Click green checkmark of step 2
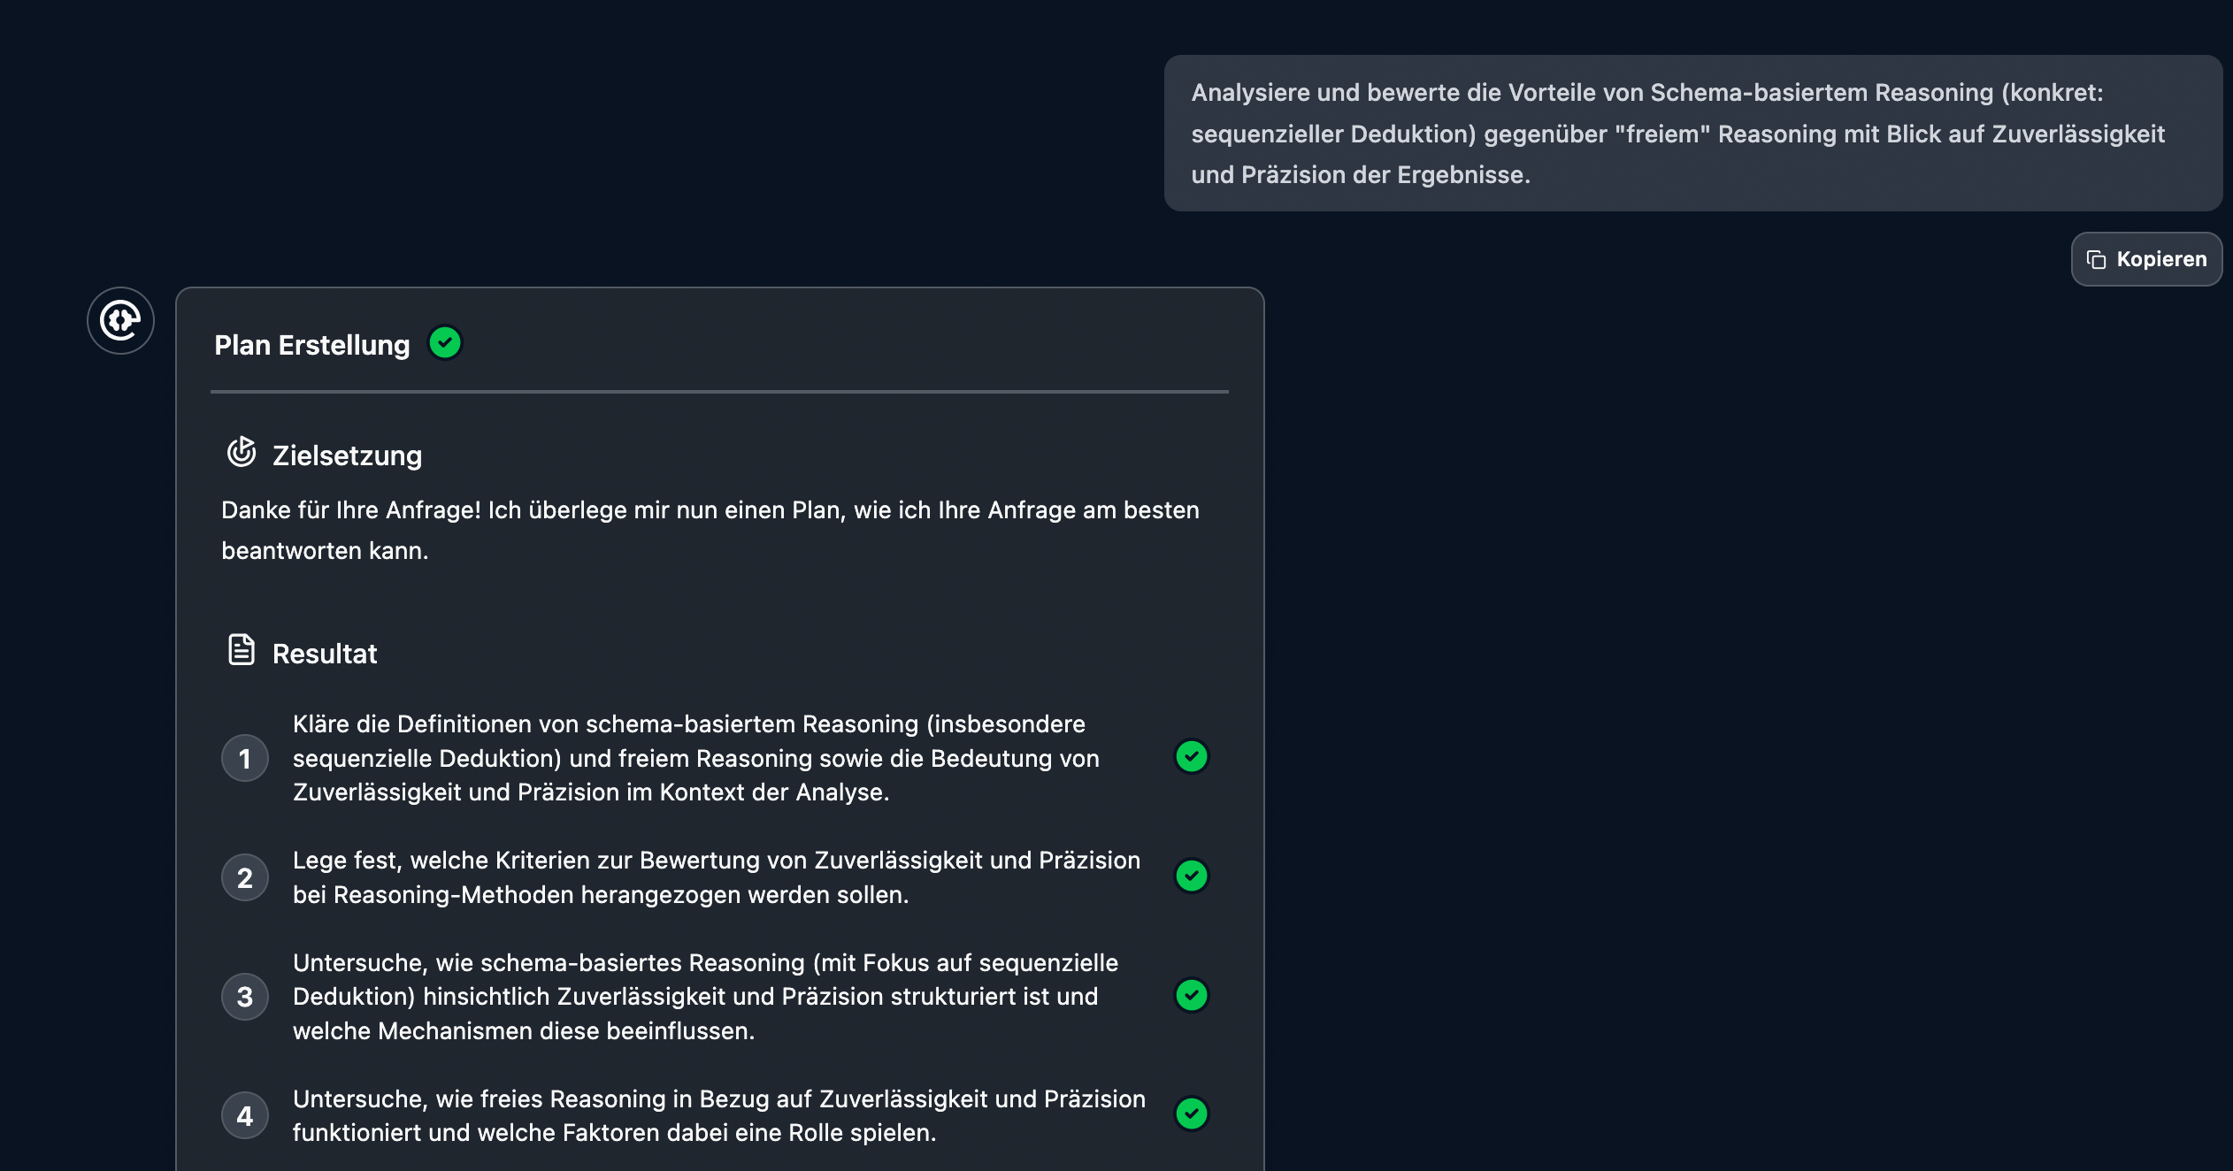 pos(1192,876)
